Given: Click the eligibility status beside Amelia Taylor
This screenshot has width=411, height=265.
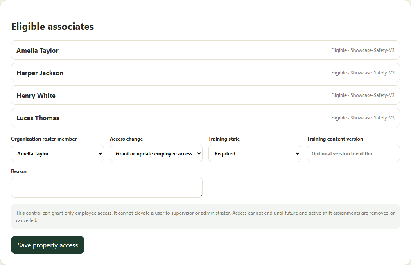Looking at the screenshot, I should pos(363,50).
